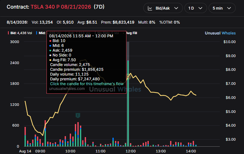Image resolution: width=244 pixels, height=154 pixels.
Task: Click the Candle premium: $1,856,425 line
Action: coord(77,70)
